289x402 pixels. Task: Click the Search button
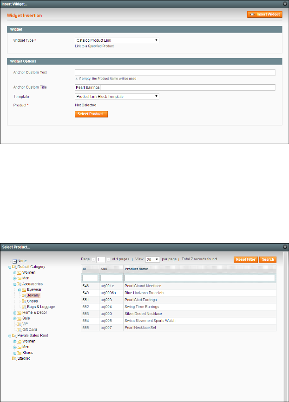pos(268,259)
